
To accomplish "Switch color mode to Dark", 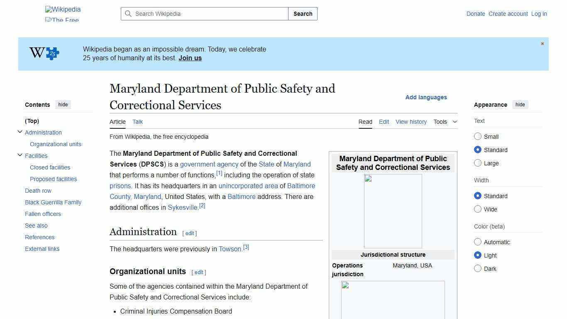I will pos(478,268).
